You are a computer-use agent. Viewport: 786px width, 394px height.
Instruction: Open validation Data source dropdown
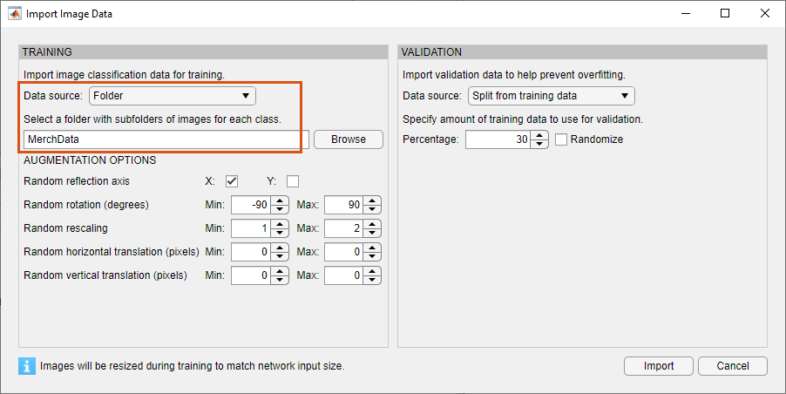click(x=552, y=95)
